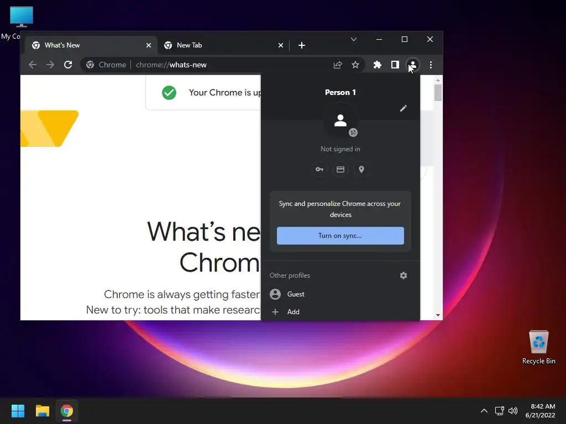Go forward using the forward arrow

50,65
